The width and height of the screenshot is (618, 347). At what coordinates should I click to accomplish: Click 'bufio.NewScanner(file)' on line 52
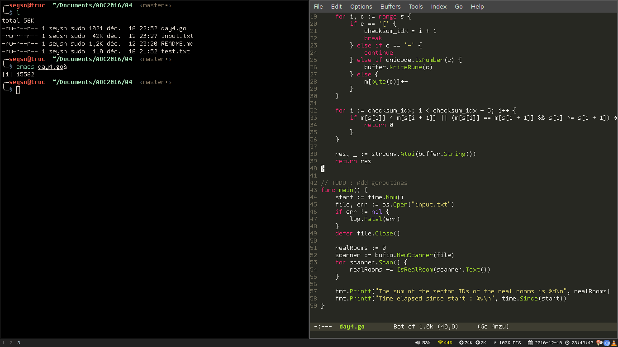[x=415, y=255]
